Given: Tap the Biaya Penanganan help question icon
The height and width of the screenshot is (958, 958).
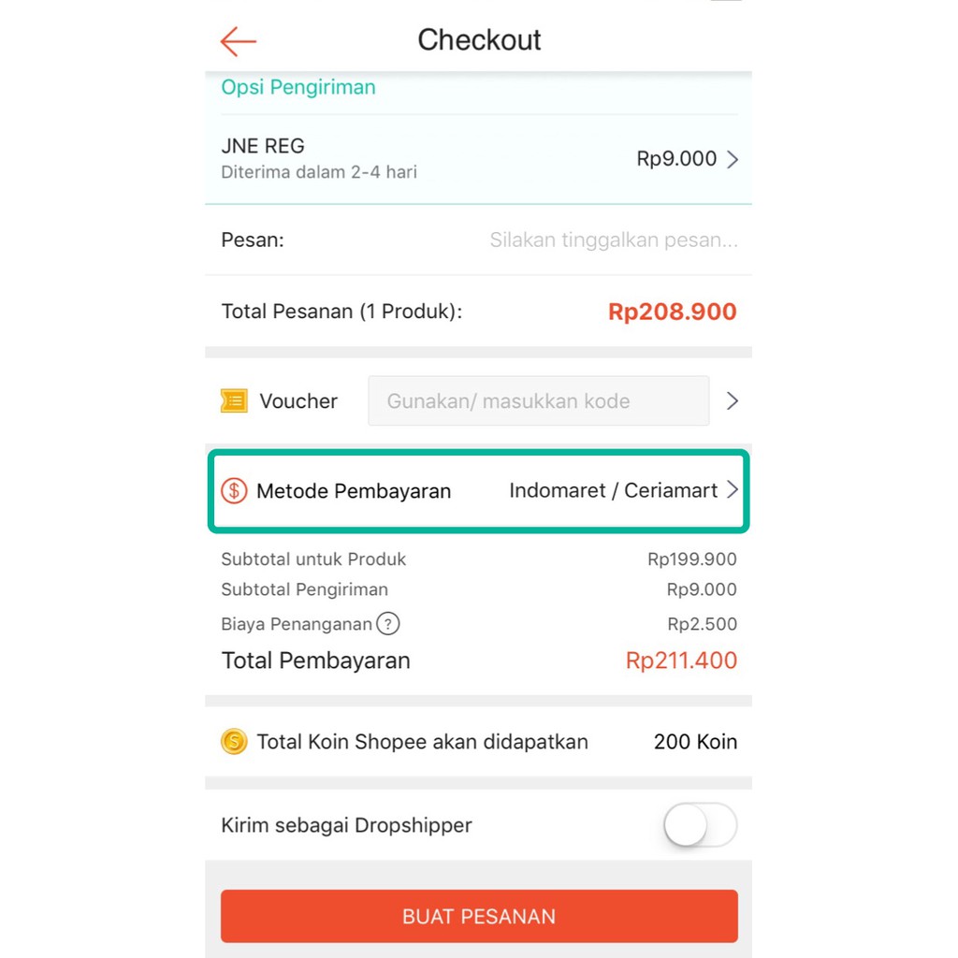Looking at the screenshot, I should (x=387, y=624).
